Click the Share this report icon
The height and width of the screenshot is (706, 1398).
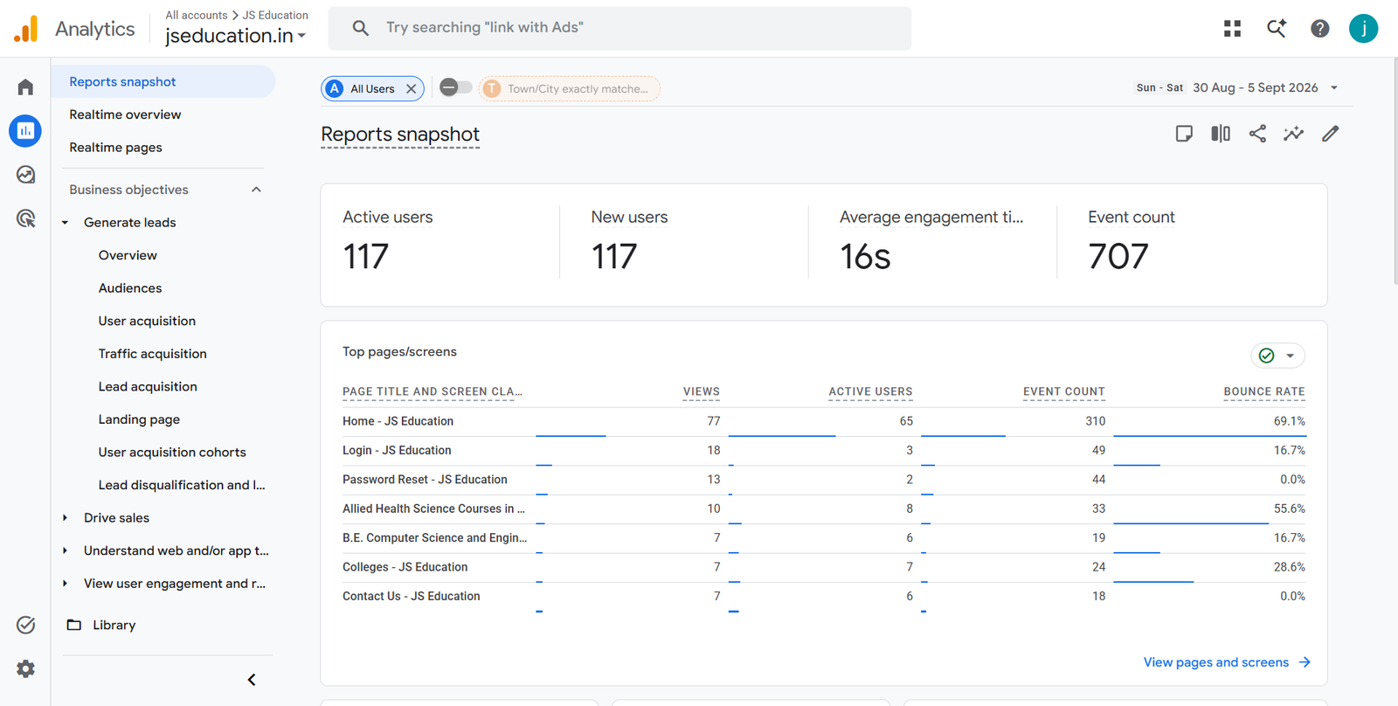pyautogui.click(x=1257, y=134)
